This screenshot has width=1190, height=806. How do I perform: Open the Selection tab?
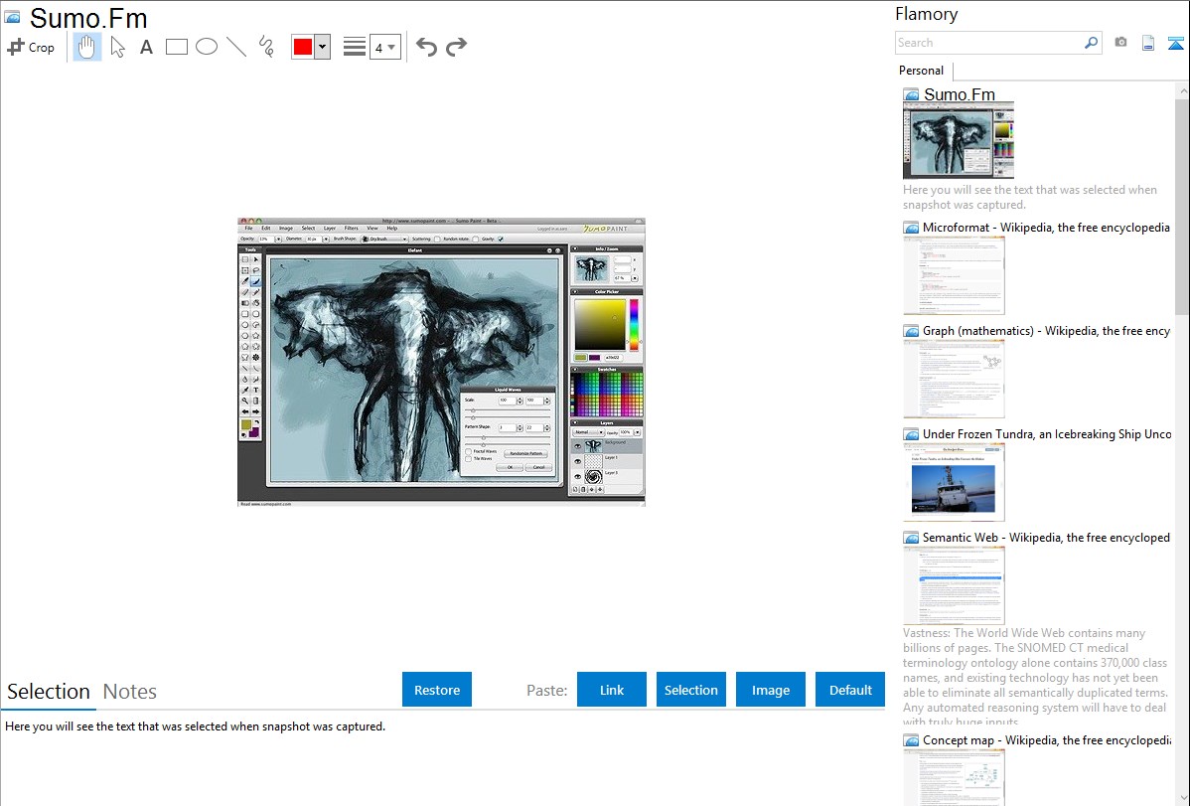[x=49, y=692]
